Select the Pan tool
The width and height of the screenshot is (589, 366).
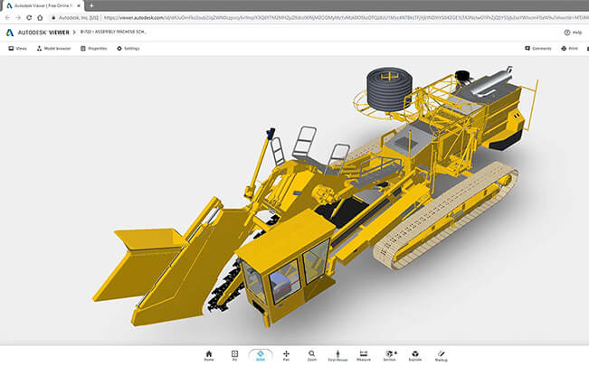pyautogui.click(x=286, y=355)
